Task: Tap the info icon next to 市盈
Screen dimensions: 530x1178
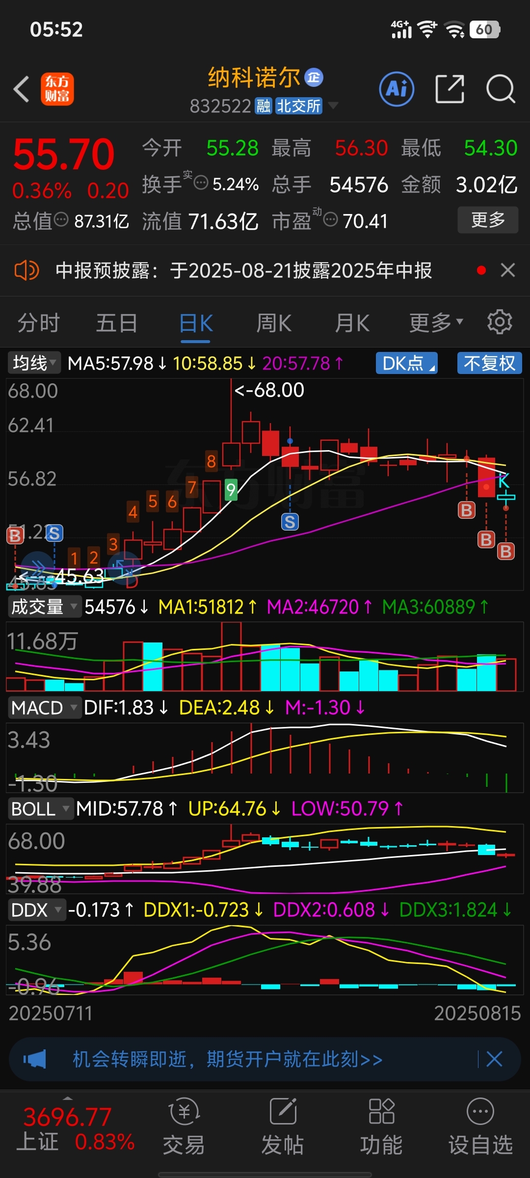Action: tap(331, 219)
